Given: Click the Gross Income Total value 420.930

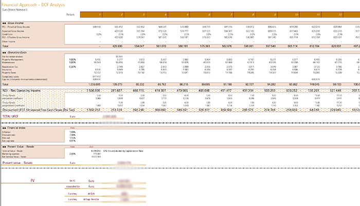Looking at the screenshot, I should tap(118, 46).
